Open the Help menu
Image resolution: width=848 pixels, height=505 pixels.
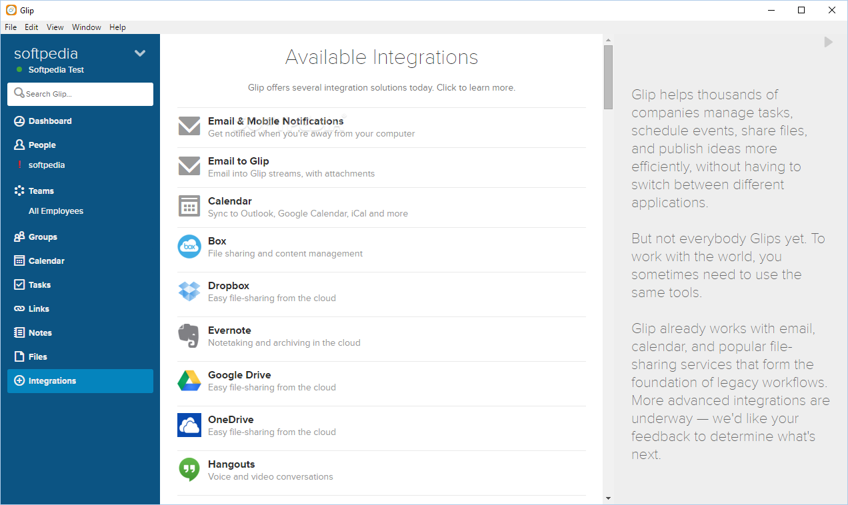tap(117, 27)
